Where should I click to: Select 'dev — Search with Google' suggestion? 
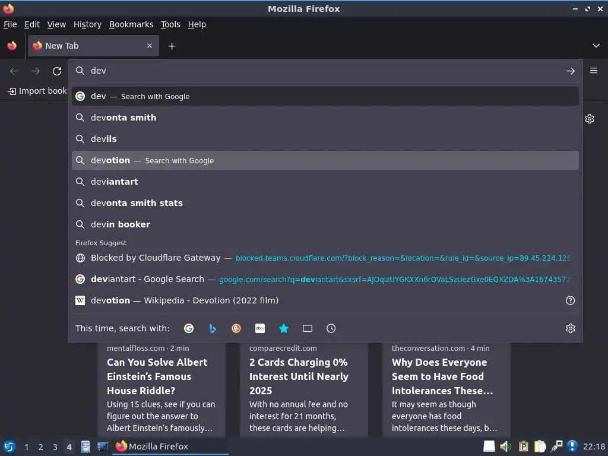(x=325, y=96)
